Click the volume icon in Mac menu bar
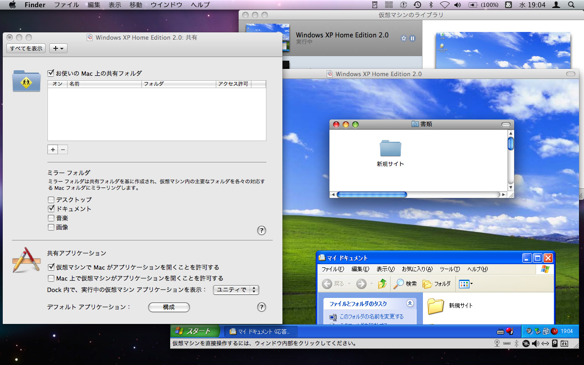 click(x=458, y=5)
